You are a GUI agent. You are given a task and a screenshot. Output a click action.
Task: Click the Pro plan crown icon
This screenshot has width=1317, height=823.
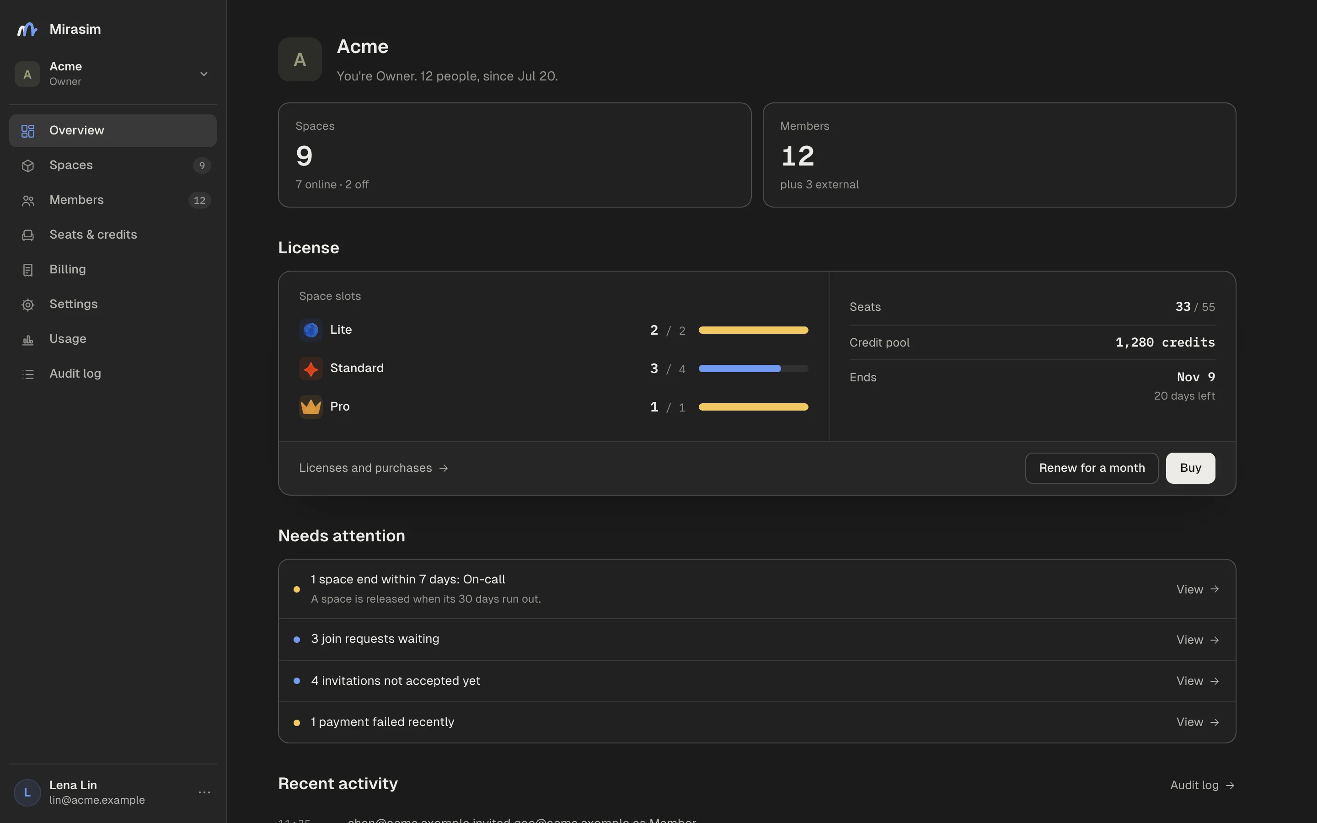coord(311,406)
